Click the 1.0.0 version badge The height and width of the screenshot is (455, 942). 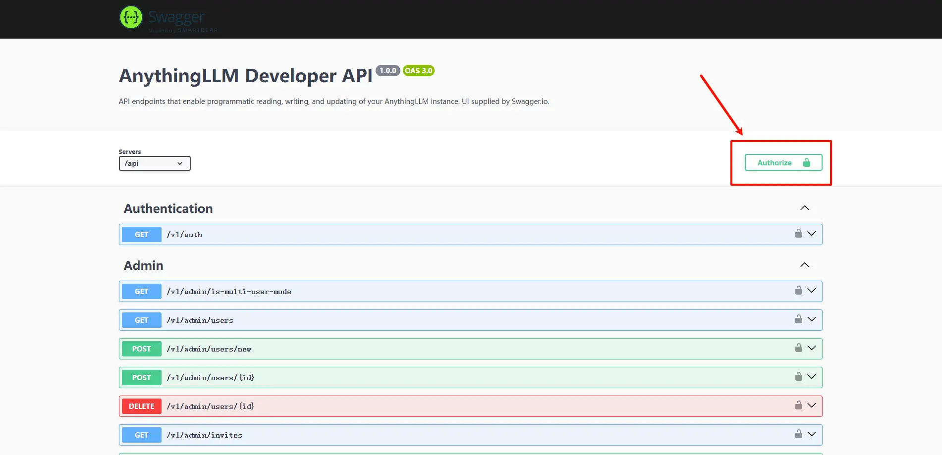click(388, 70)
